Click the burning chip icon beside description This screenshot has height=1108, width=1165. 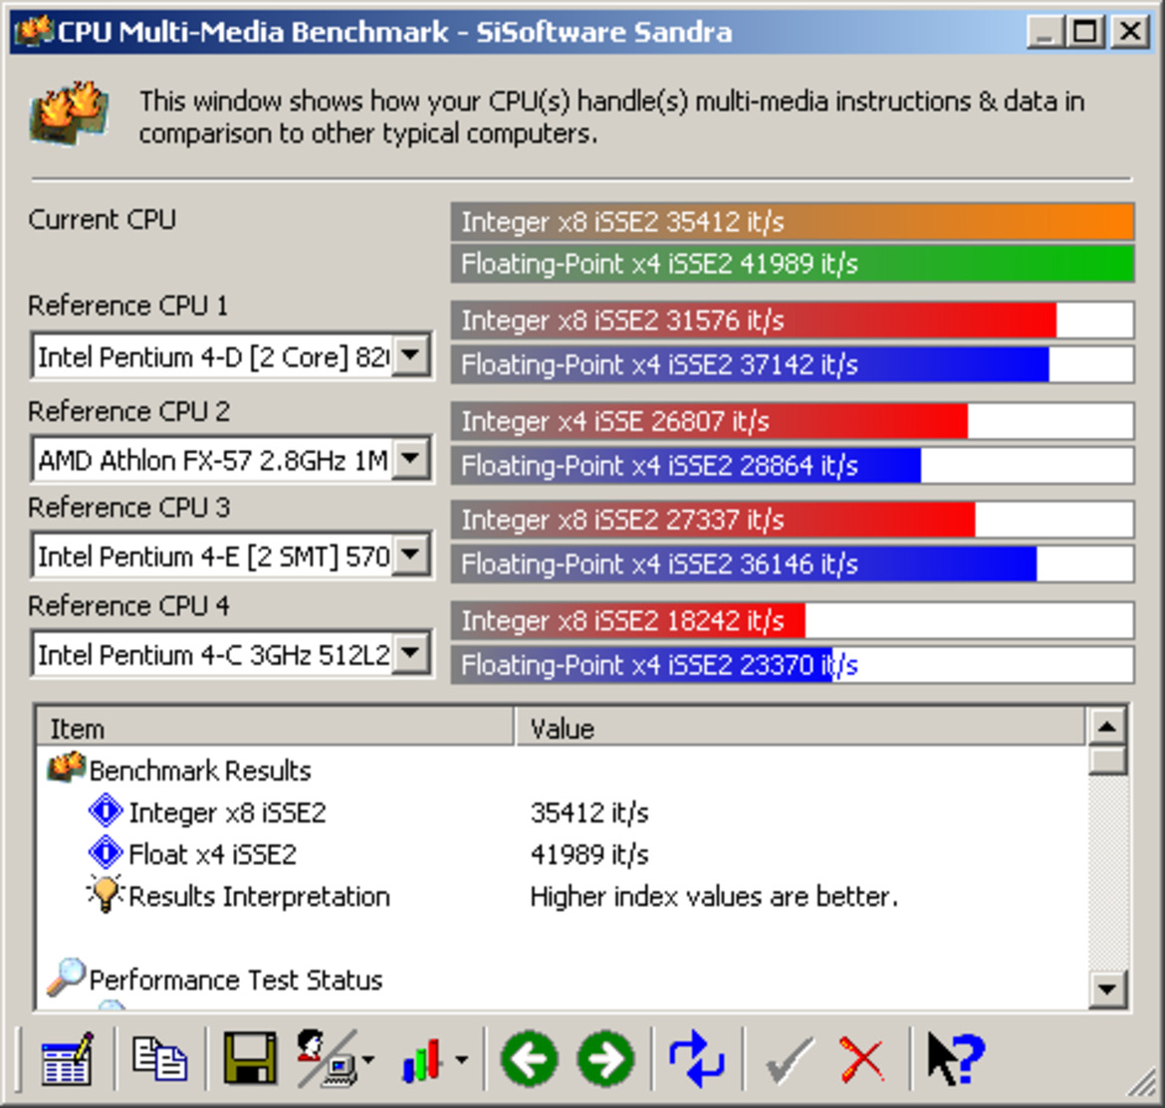(70, 113)
